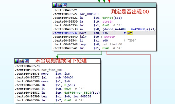Click edit comment icon on loc_40B52C block
Screen dimensions: 175x104
[60, 5]
